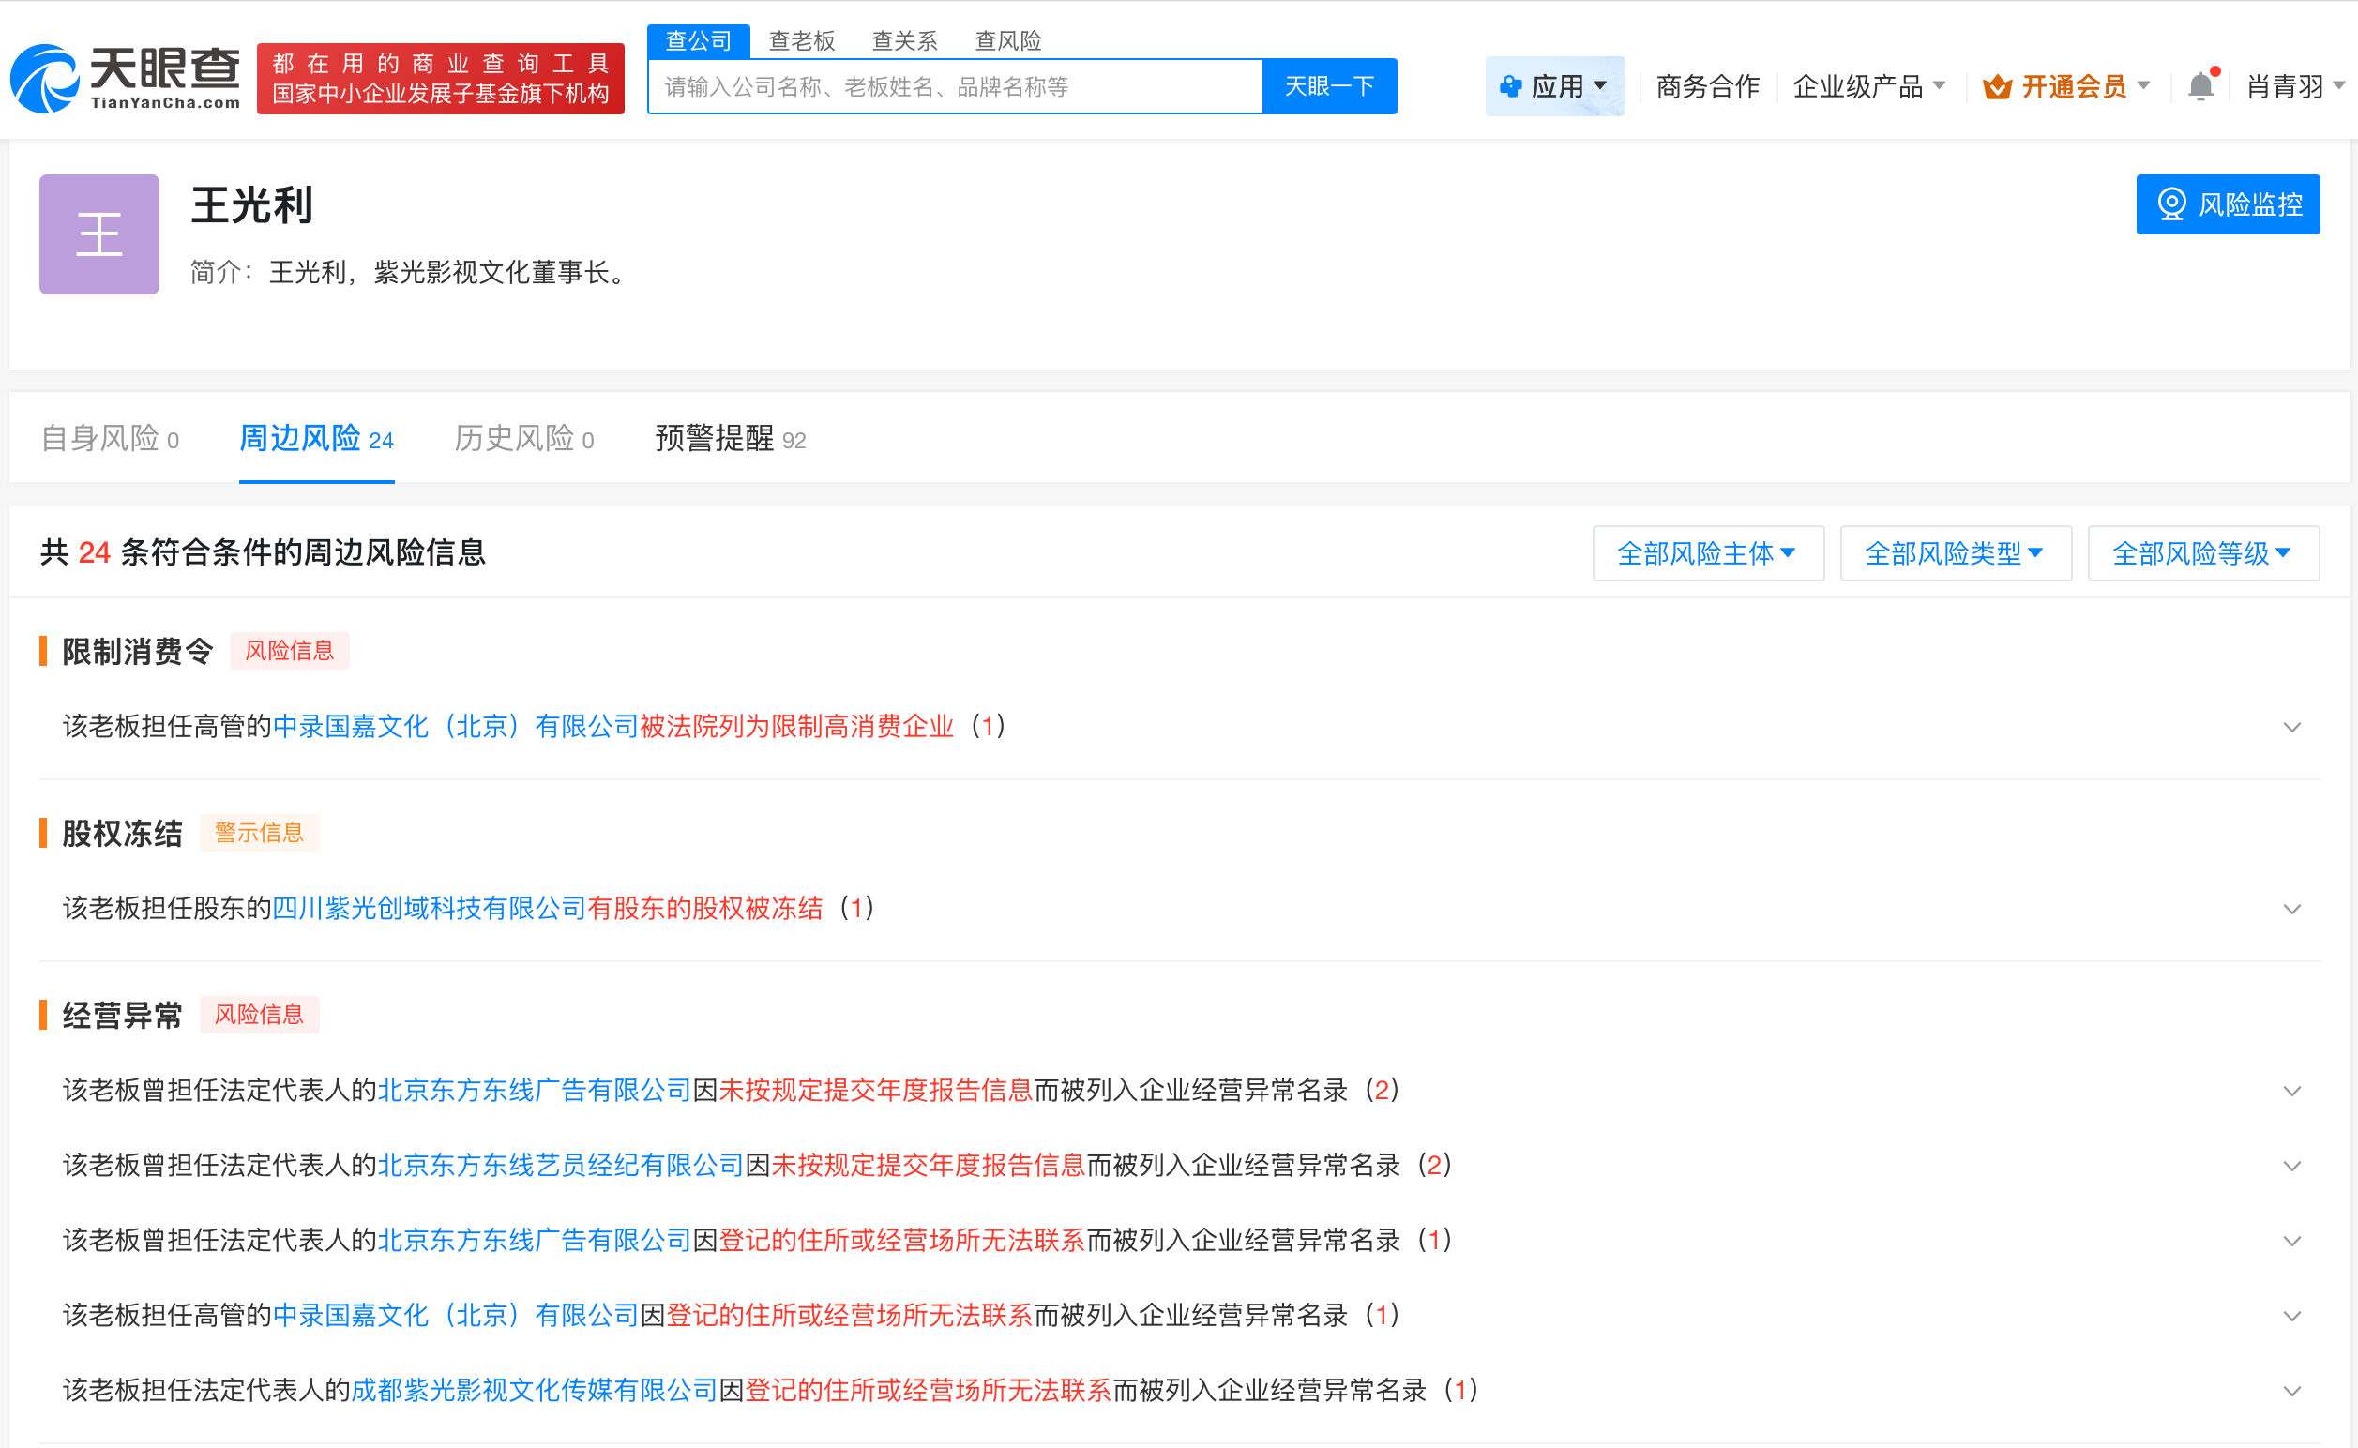2358x1448 pixels.
Task: Switch to the 查风险 search mode
Action: click(x=1006, y=40)
